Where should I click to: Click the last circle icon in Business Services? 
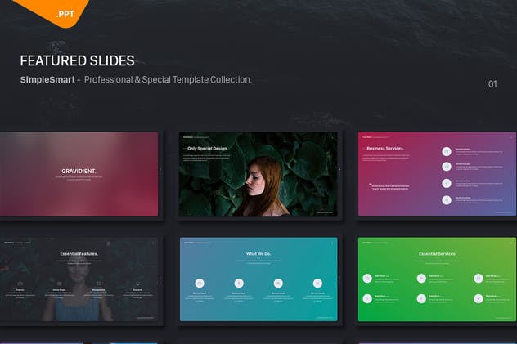pos(446,200)
